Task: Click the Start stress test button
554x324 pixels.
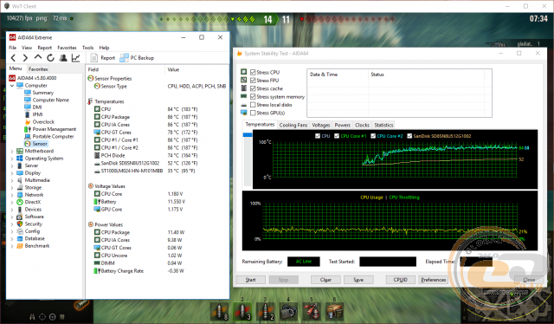Action: coord(250,280)
